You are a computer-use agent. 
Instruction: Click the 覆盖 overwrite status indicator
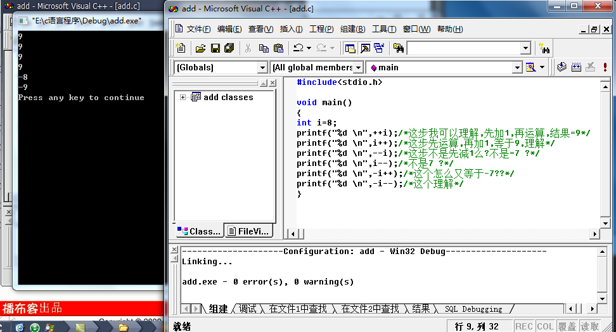567,326
